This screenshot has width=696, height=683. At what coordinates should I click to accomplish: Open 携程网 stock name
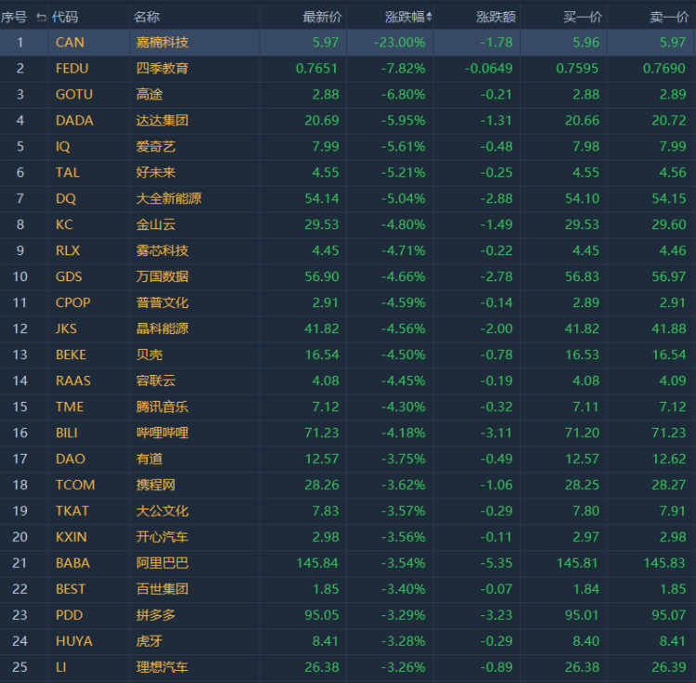pyautogui.click(x=156, y=485)
